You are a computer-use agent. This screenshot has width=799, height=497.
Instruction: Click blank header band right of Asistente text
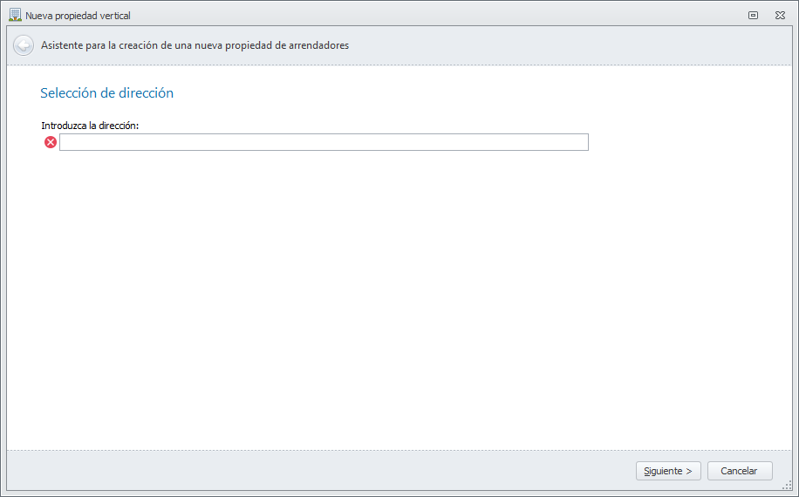(567, 45)
